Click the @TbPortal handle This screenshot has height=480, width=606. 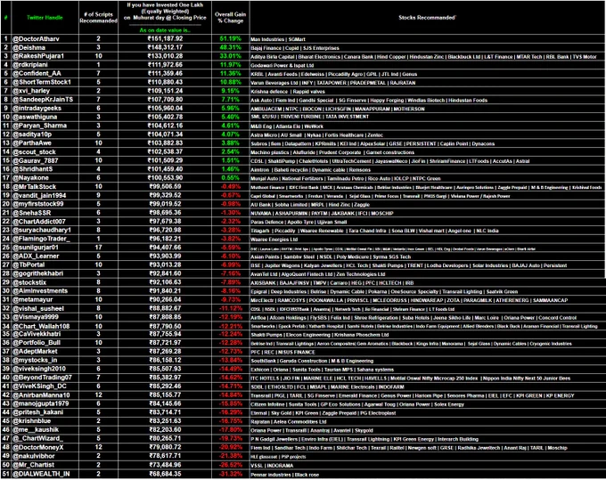pos(29,264)
